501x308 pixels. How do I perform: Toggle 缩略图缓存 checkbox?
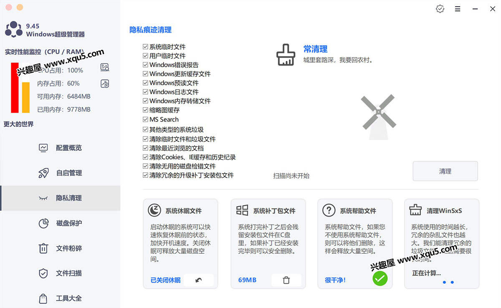pyautogui.click(x=146, y=110)
